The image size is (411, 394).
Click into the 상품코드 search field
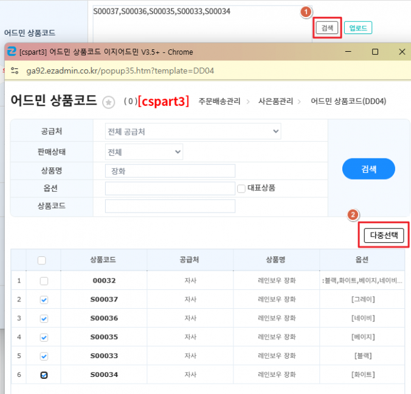click(x=170, y=206)
